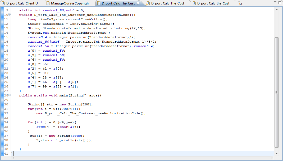Viewport: 283px width, 161px height.
Task: Collapse the main method fold at line 28
Action: tap(9, 95)
